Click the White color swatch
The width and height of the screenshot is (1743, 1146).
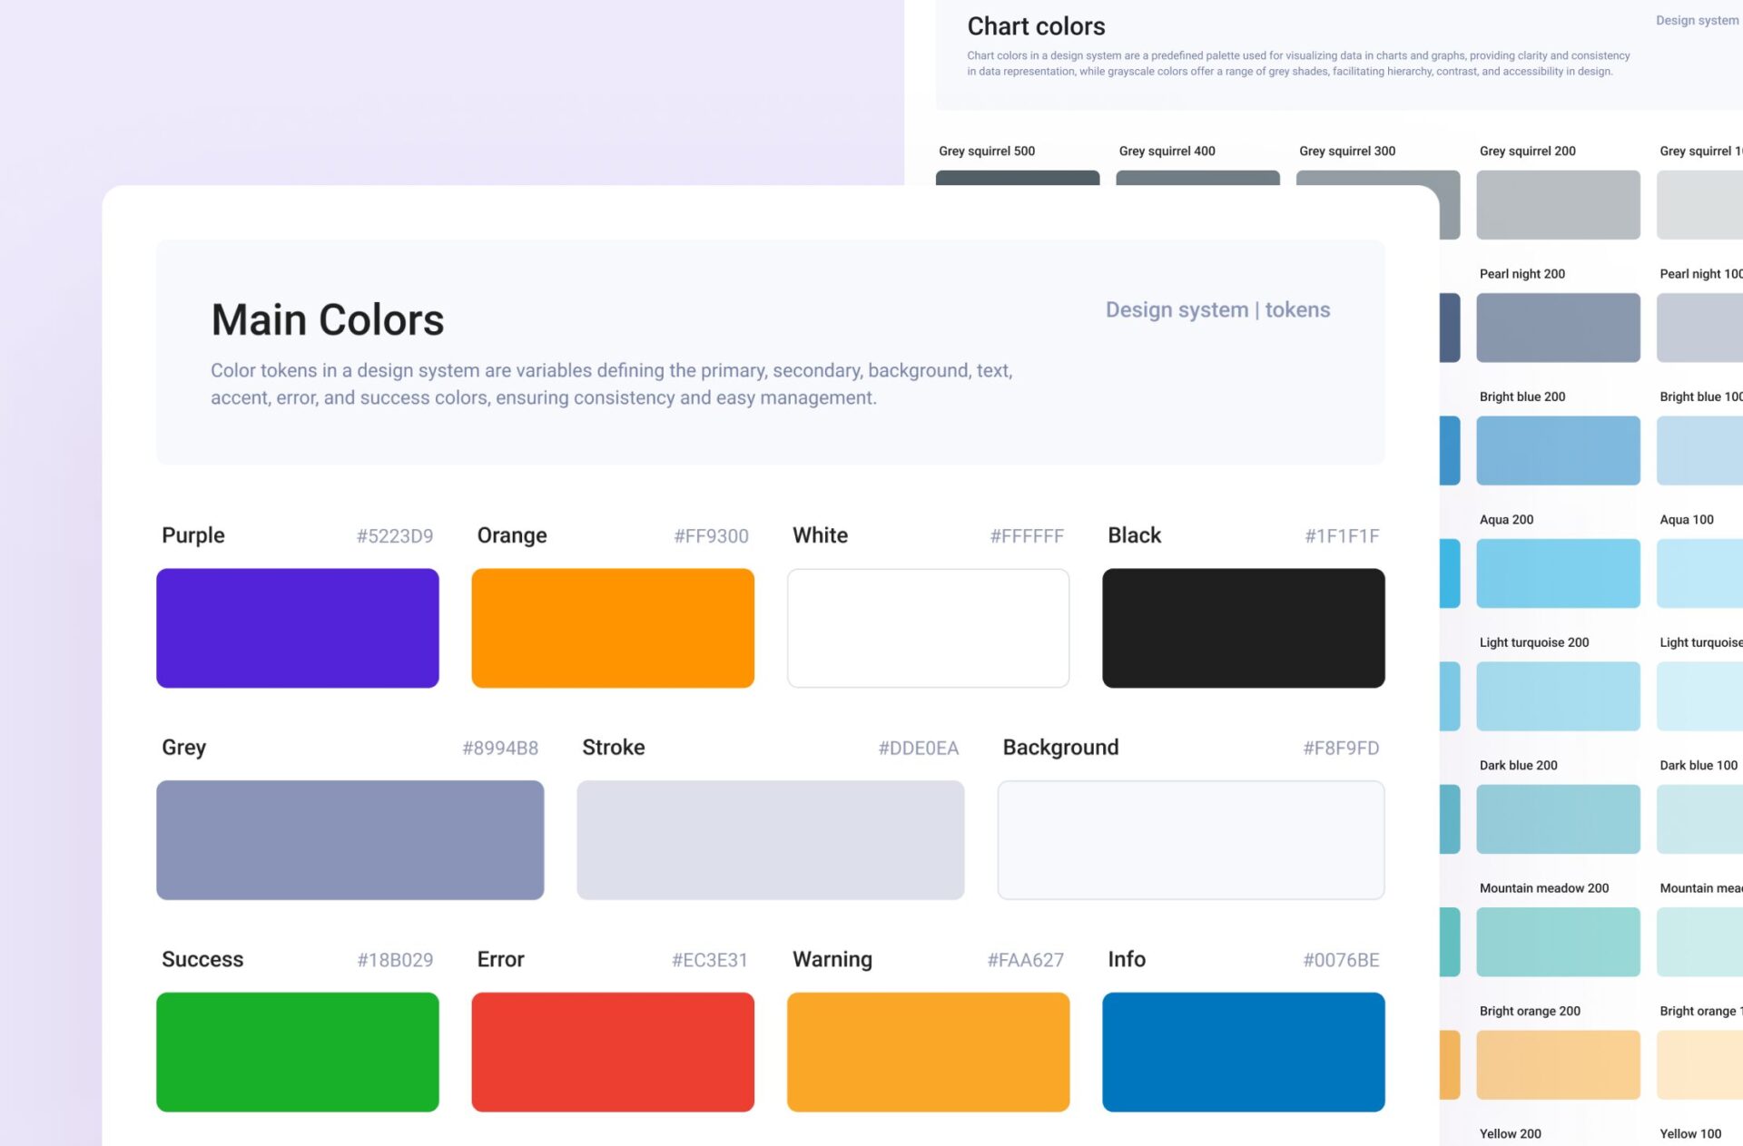(928, 628)
